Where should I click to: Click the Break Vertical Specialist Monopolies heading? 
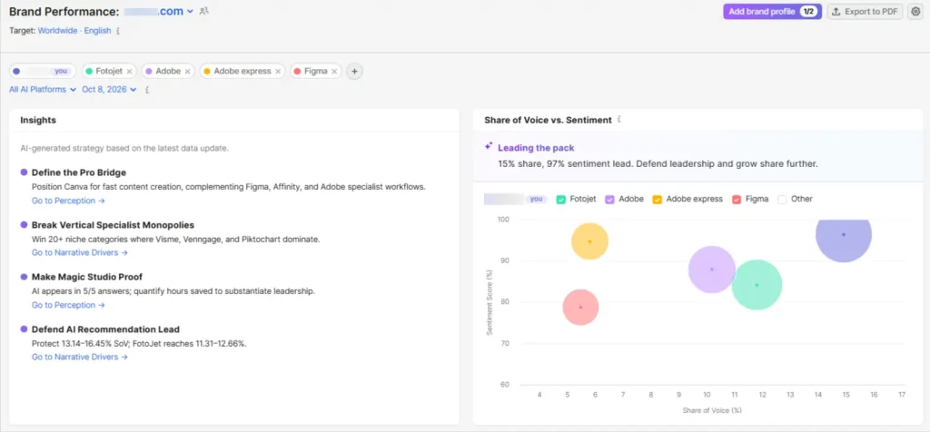click(113, 225)
